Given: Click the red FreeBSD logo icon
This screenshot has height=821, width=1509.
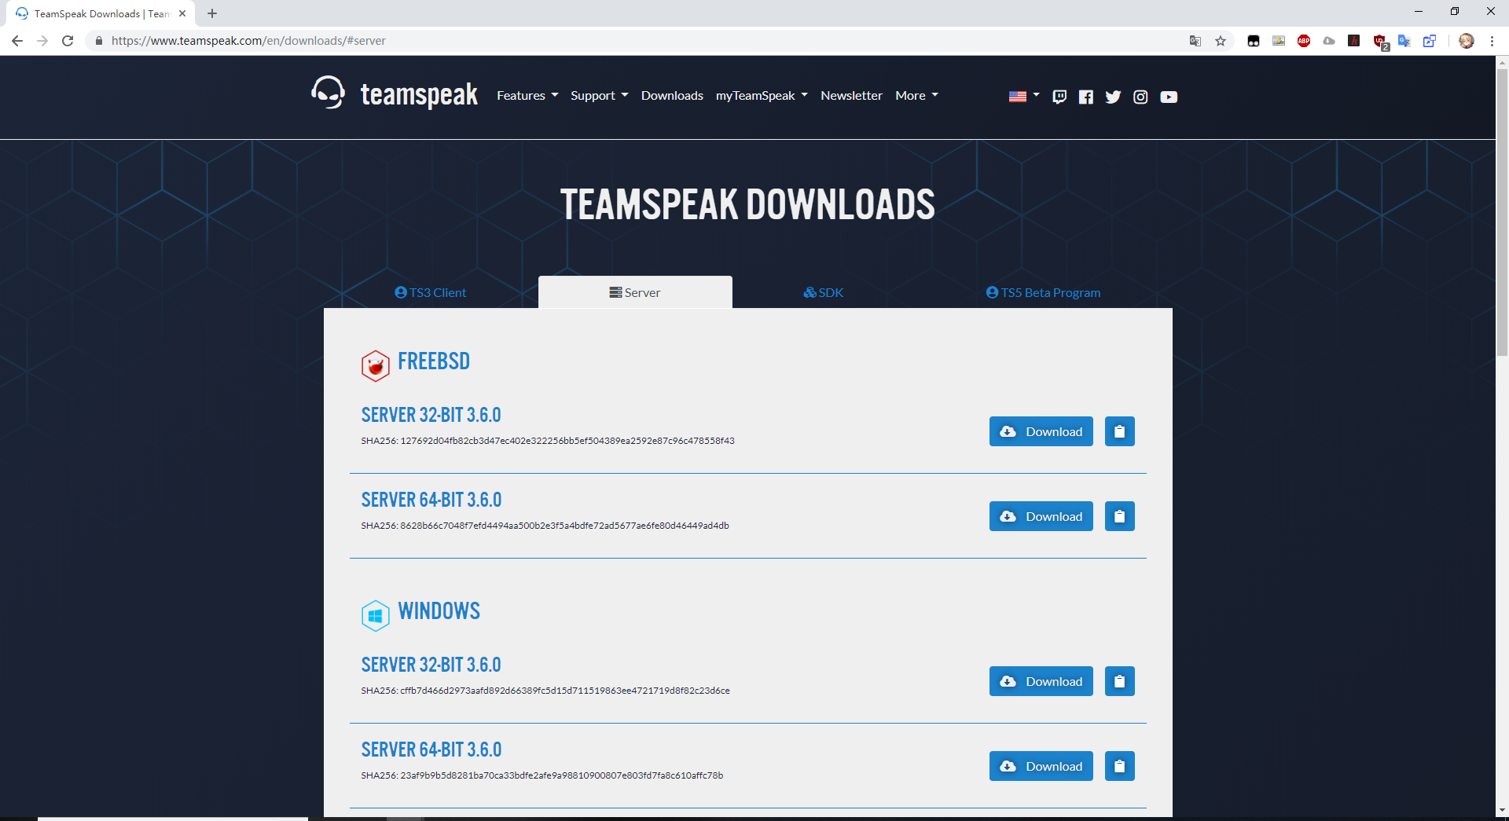Looking at the screenshot, I should (376, 365).
